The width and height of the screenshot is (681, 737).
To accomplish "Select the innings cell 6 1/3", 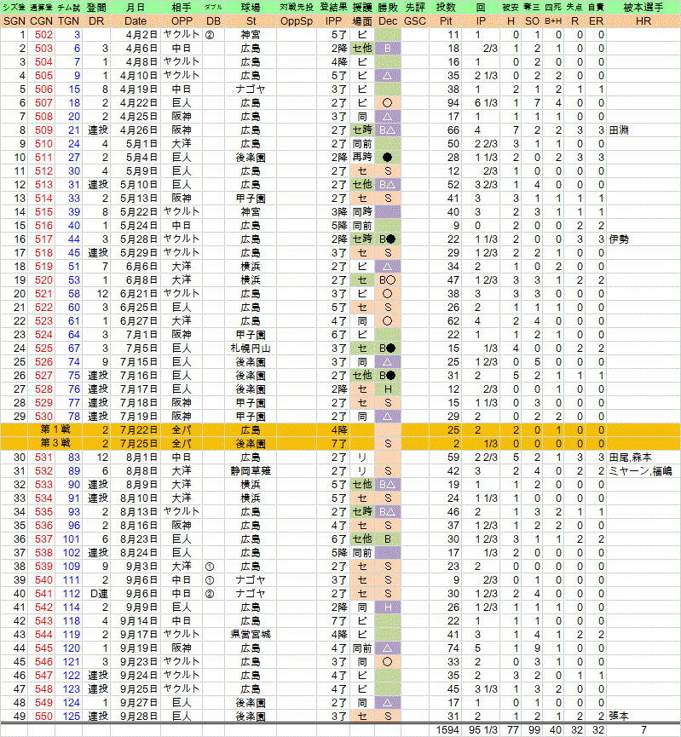I will pyautogui.click(x=486, y=103).
